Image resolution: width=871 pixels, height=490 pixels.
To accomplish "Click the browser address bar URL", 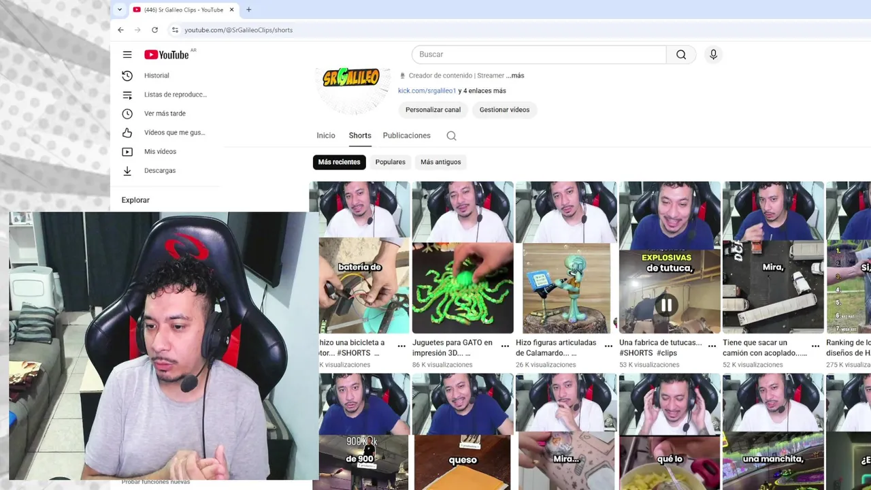I will [238, 30].
